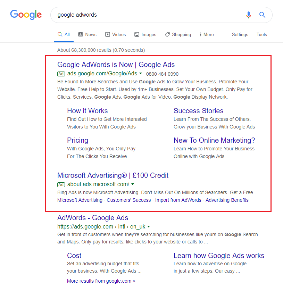Open 'Google AdWords is Now | Google Ads' ad
Viewport: 283px width, 291px height.
click(116, 65)
